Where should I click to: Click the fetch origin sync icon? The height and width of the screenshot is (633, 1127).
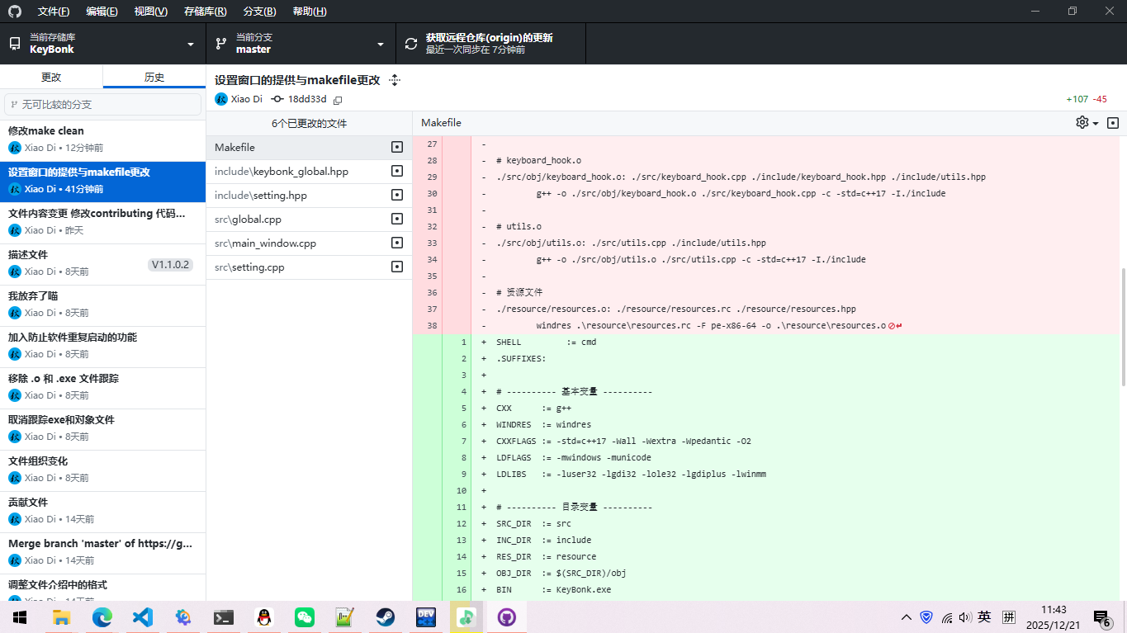(410, 43)
